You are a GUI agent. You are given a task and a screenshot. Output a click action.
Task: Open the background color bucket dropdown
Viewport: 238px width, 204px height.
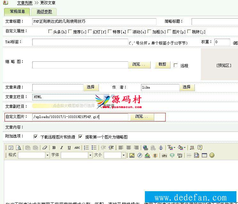tap(185, 148)
